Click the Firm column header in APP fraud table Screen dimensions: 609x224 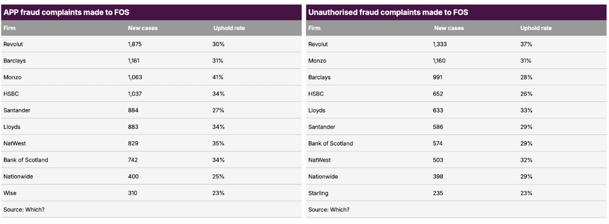click(x=9, y=28)
